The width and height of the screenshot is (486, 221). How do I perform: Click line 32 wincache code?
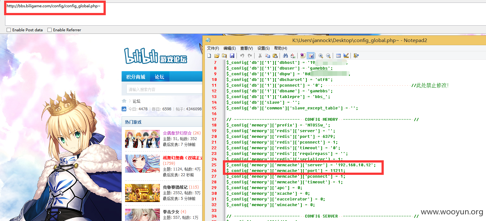[x=271, y=205]
